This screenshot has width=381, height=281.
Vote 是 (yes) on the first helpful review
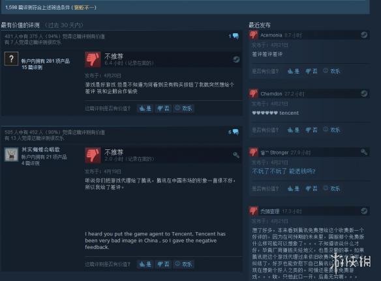click(x=145, y=108)
